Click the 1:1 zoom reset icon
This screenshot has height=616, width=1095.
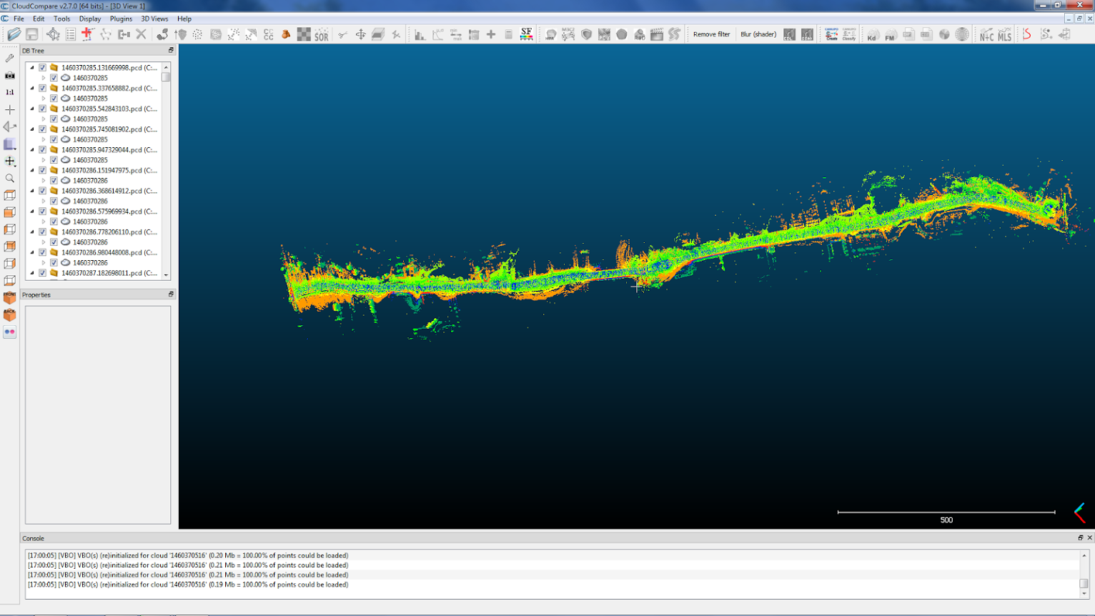coord(9,92)
